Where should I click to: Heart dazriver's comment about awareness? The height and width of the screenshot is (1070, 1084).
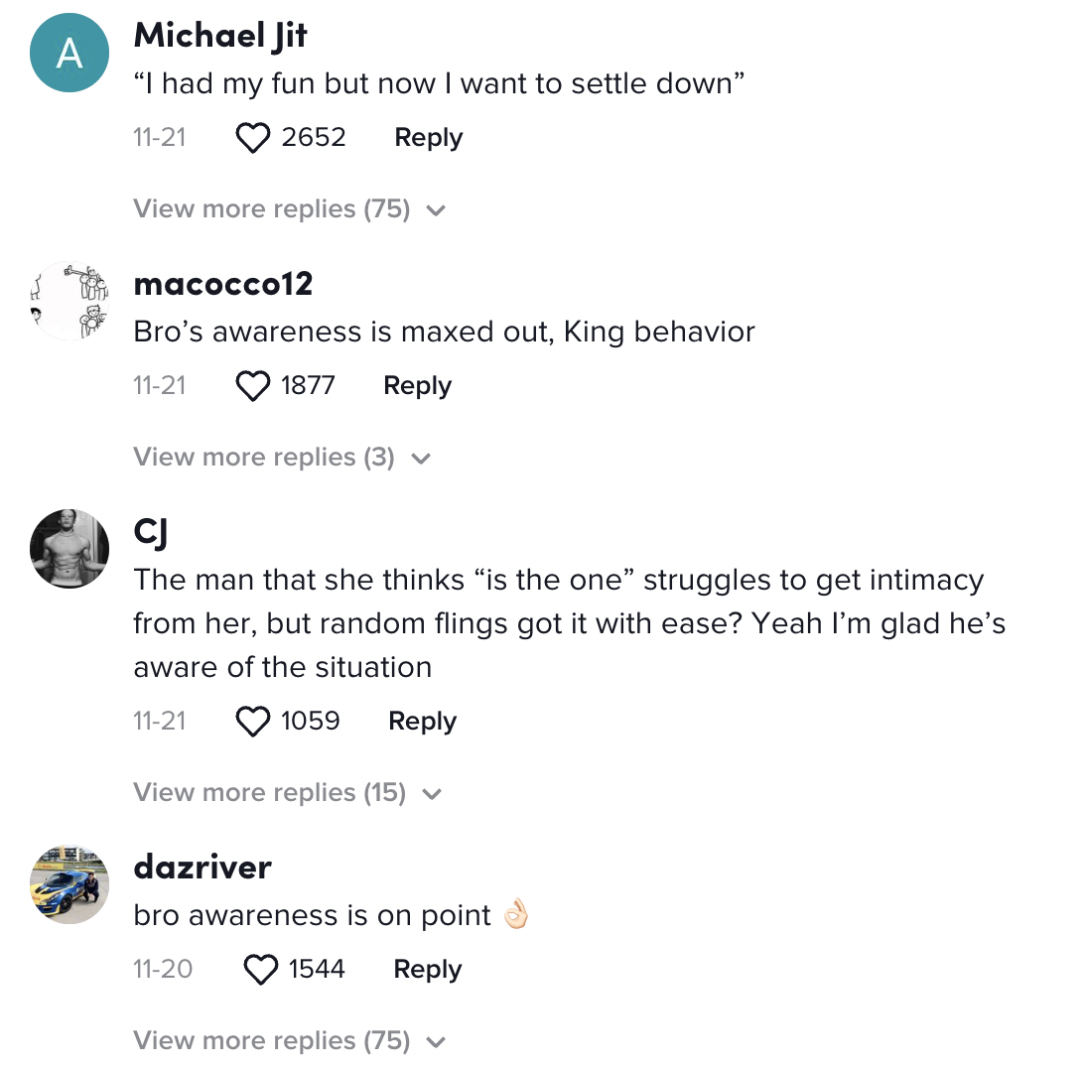click(261, 969)
